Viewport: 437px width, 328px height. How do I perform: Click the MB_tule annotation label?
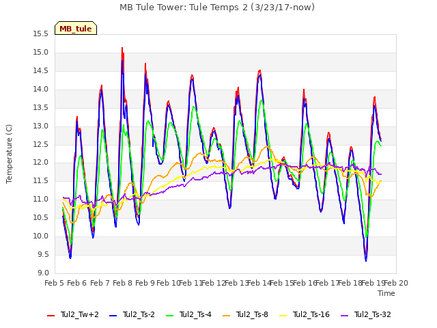pyautogui.click(x=76, y=29)
